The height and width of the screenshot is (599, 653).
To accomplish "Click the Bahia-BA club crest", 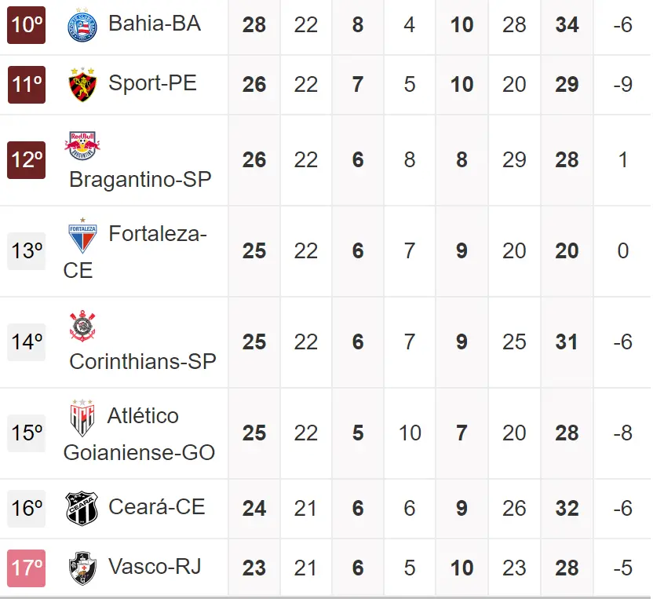I will click(x=82, y=24).
